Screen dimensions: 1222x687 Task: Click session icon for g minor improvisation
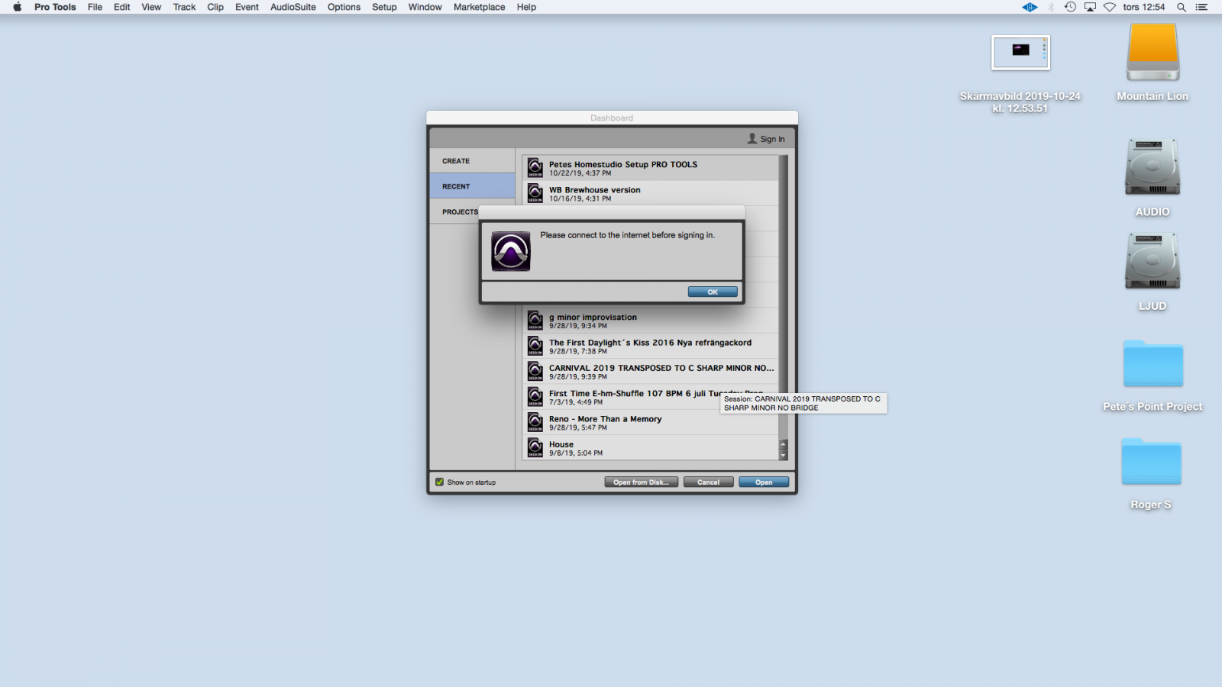click(535, 321)
